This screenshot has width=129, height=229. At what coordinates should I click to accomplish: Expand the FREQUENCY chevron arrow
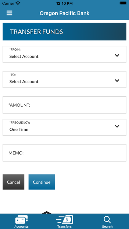point(117,126)
